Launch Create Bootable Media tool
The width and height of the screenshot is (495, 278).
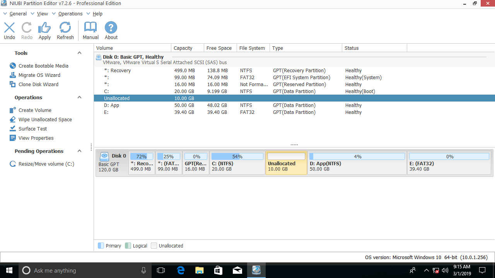[43, 66]
